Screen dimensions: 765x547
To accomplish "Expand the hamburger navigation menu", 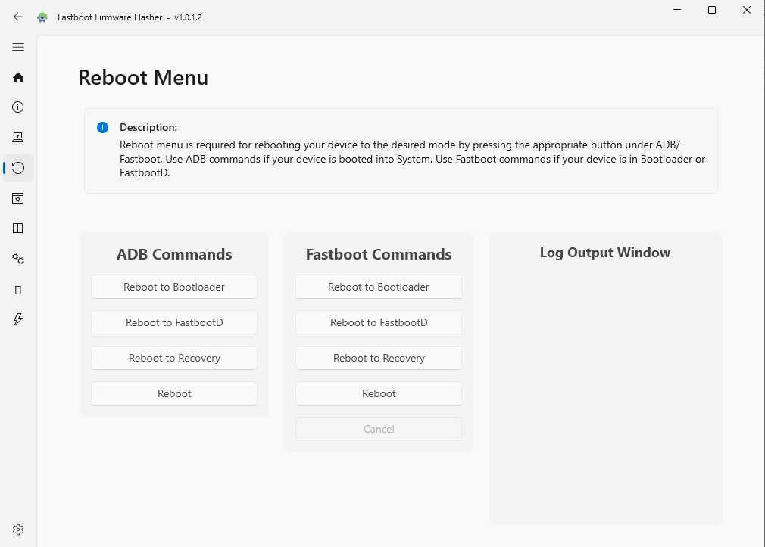I will coord(17,47).
